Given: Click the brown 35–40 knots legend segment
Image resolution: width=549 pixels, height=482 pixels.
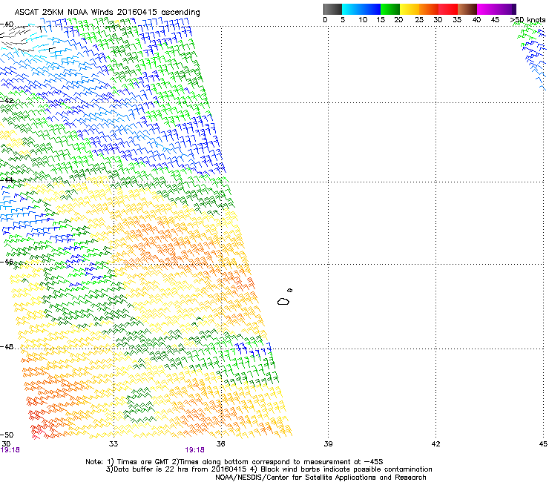Looking at the screenshot, I should click(467, 9).
